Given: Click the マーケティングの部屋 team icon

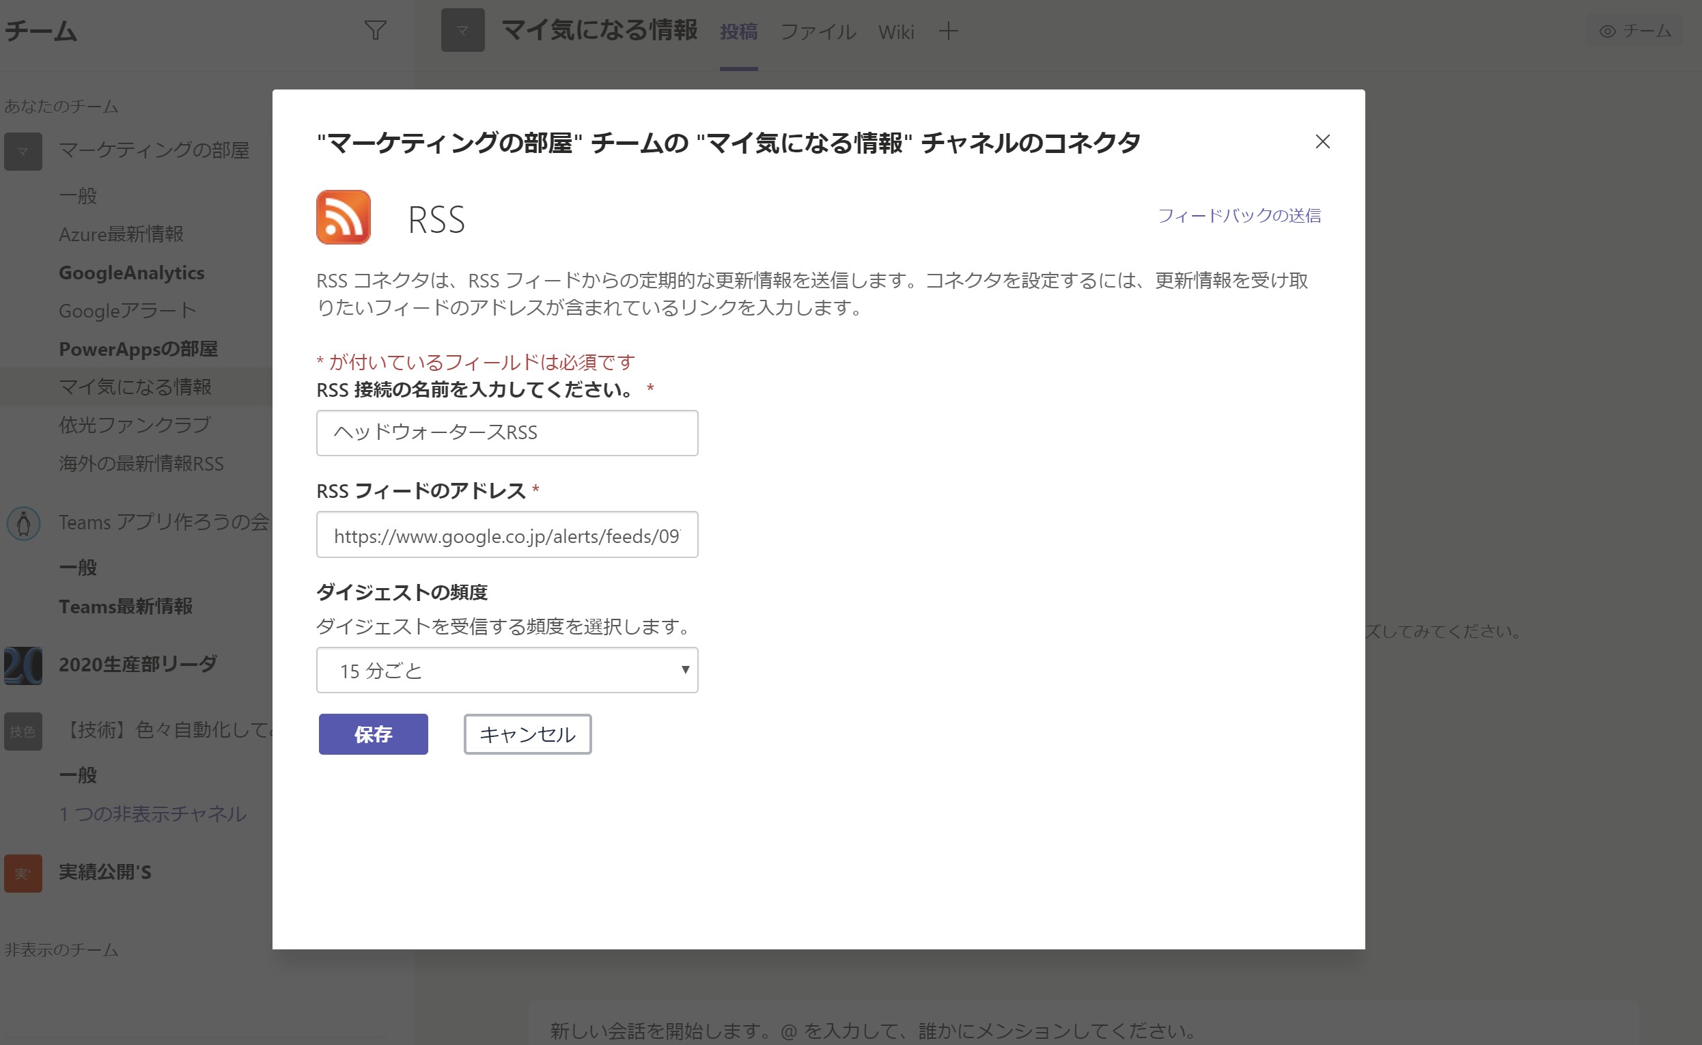Looking at the screenshot, I should tap(23, 151).
